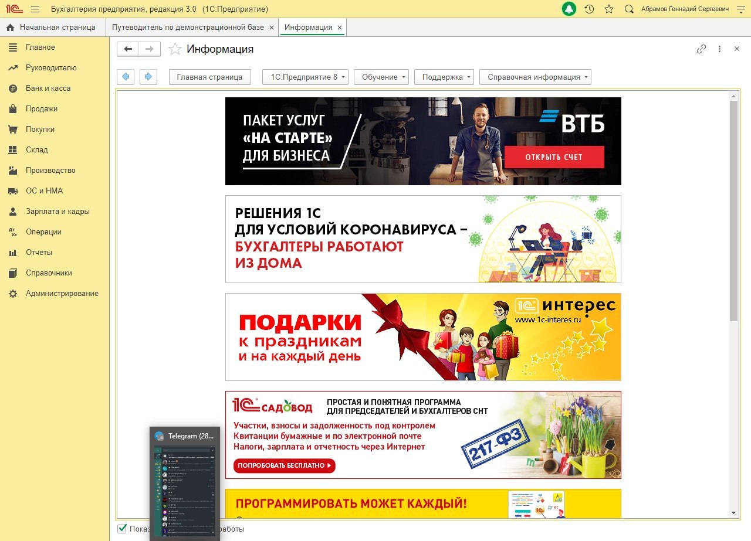
Task: Open notifications bell icon
Action: 569,9
